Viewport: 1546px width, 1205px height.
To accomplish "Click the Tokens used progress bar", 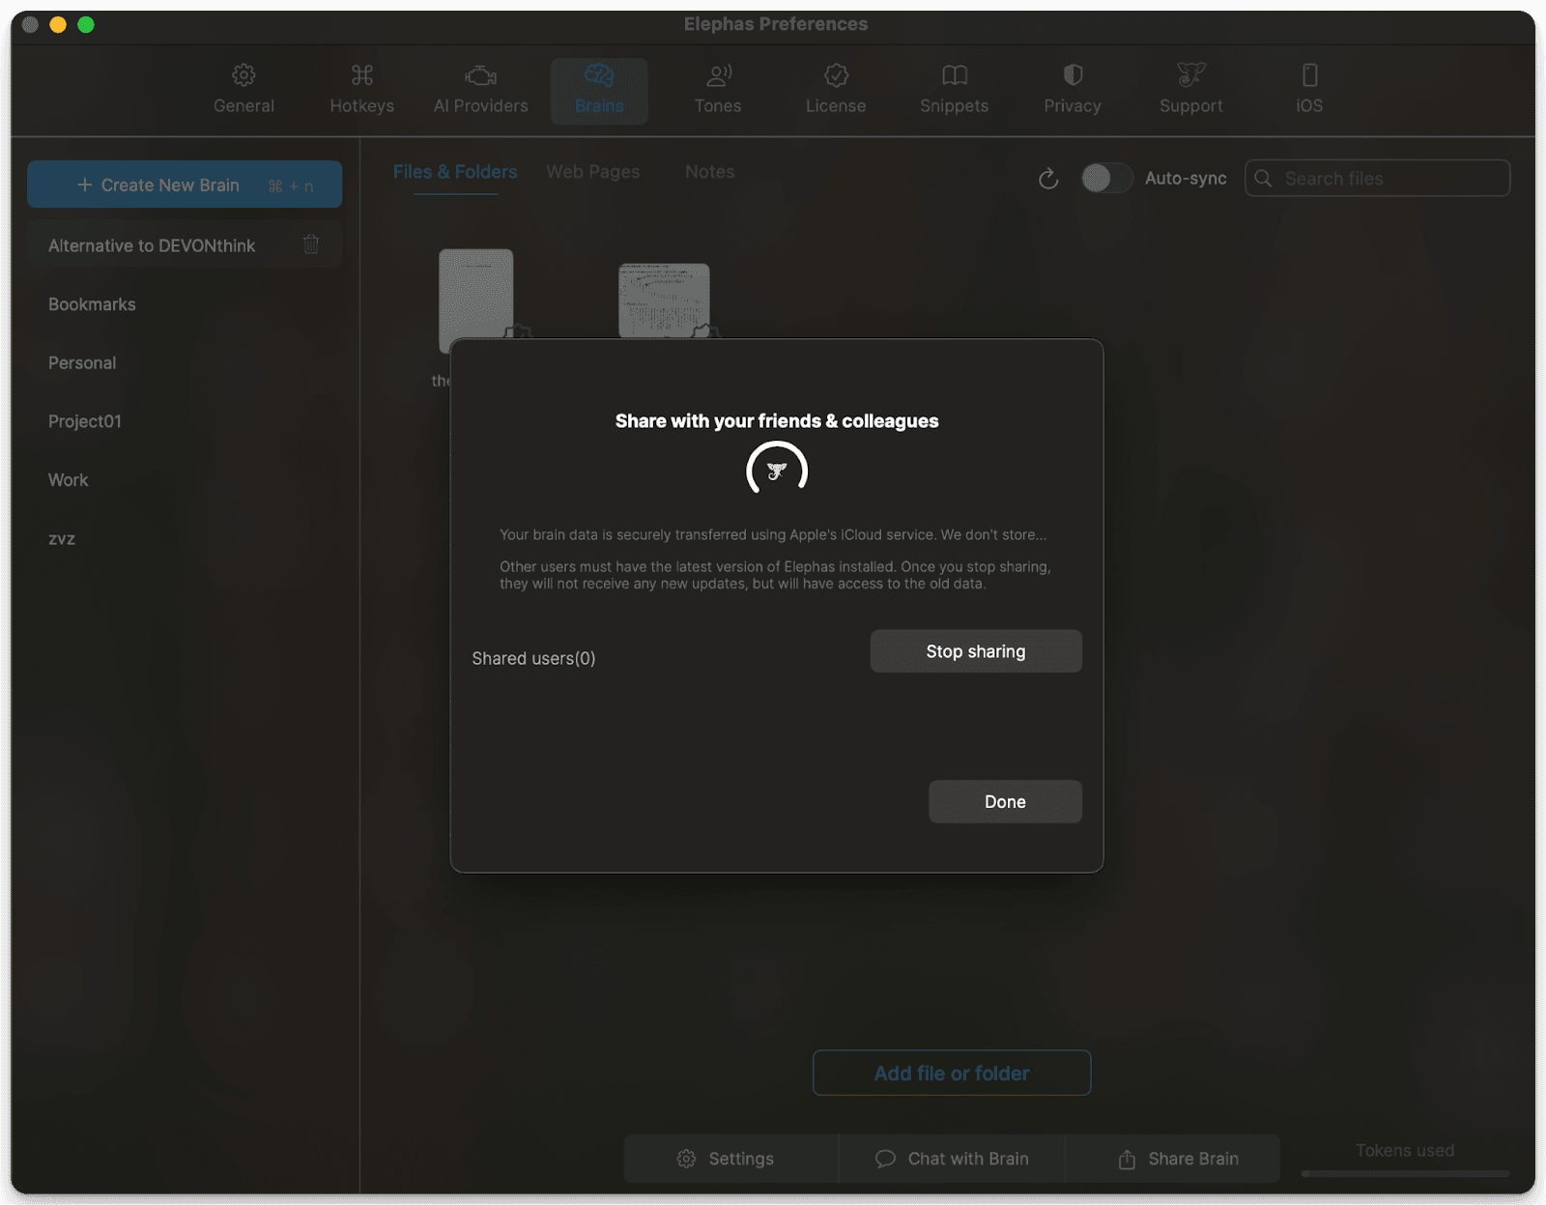I will (x=1405, y=1173).
